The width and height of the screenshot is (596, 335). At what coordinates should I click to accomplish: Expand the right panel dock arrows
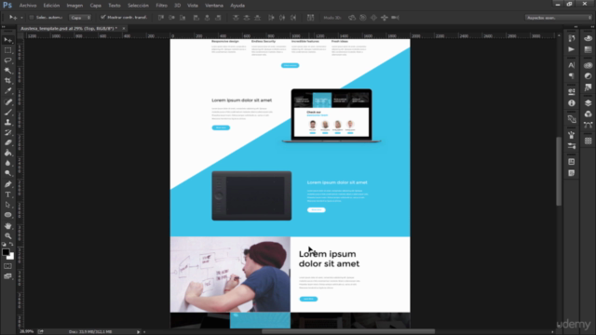[592, 27]
